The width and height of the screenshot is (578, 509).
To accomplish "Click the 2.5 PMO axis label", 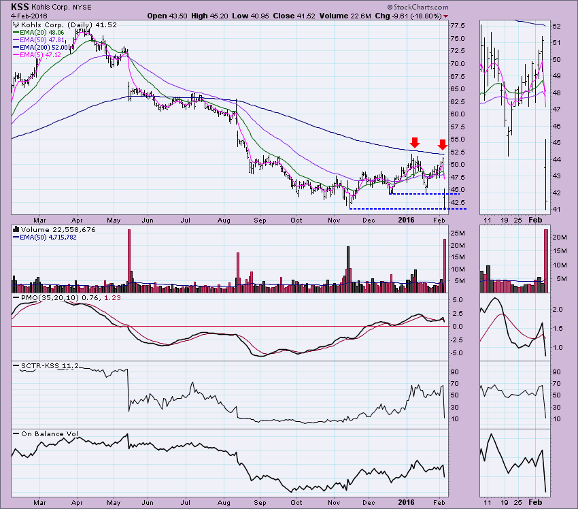I will coord(458,313).
